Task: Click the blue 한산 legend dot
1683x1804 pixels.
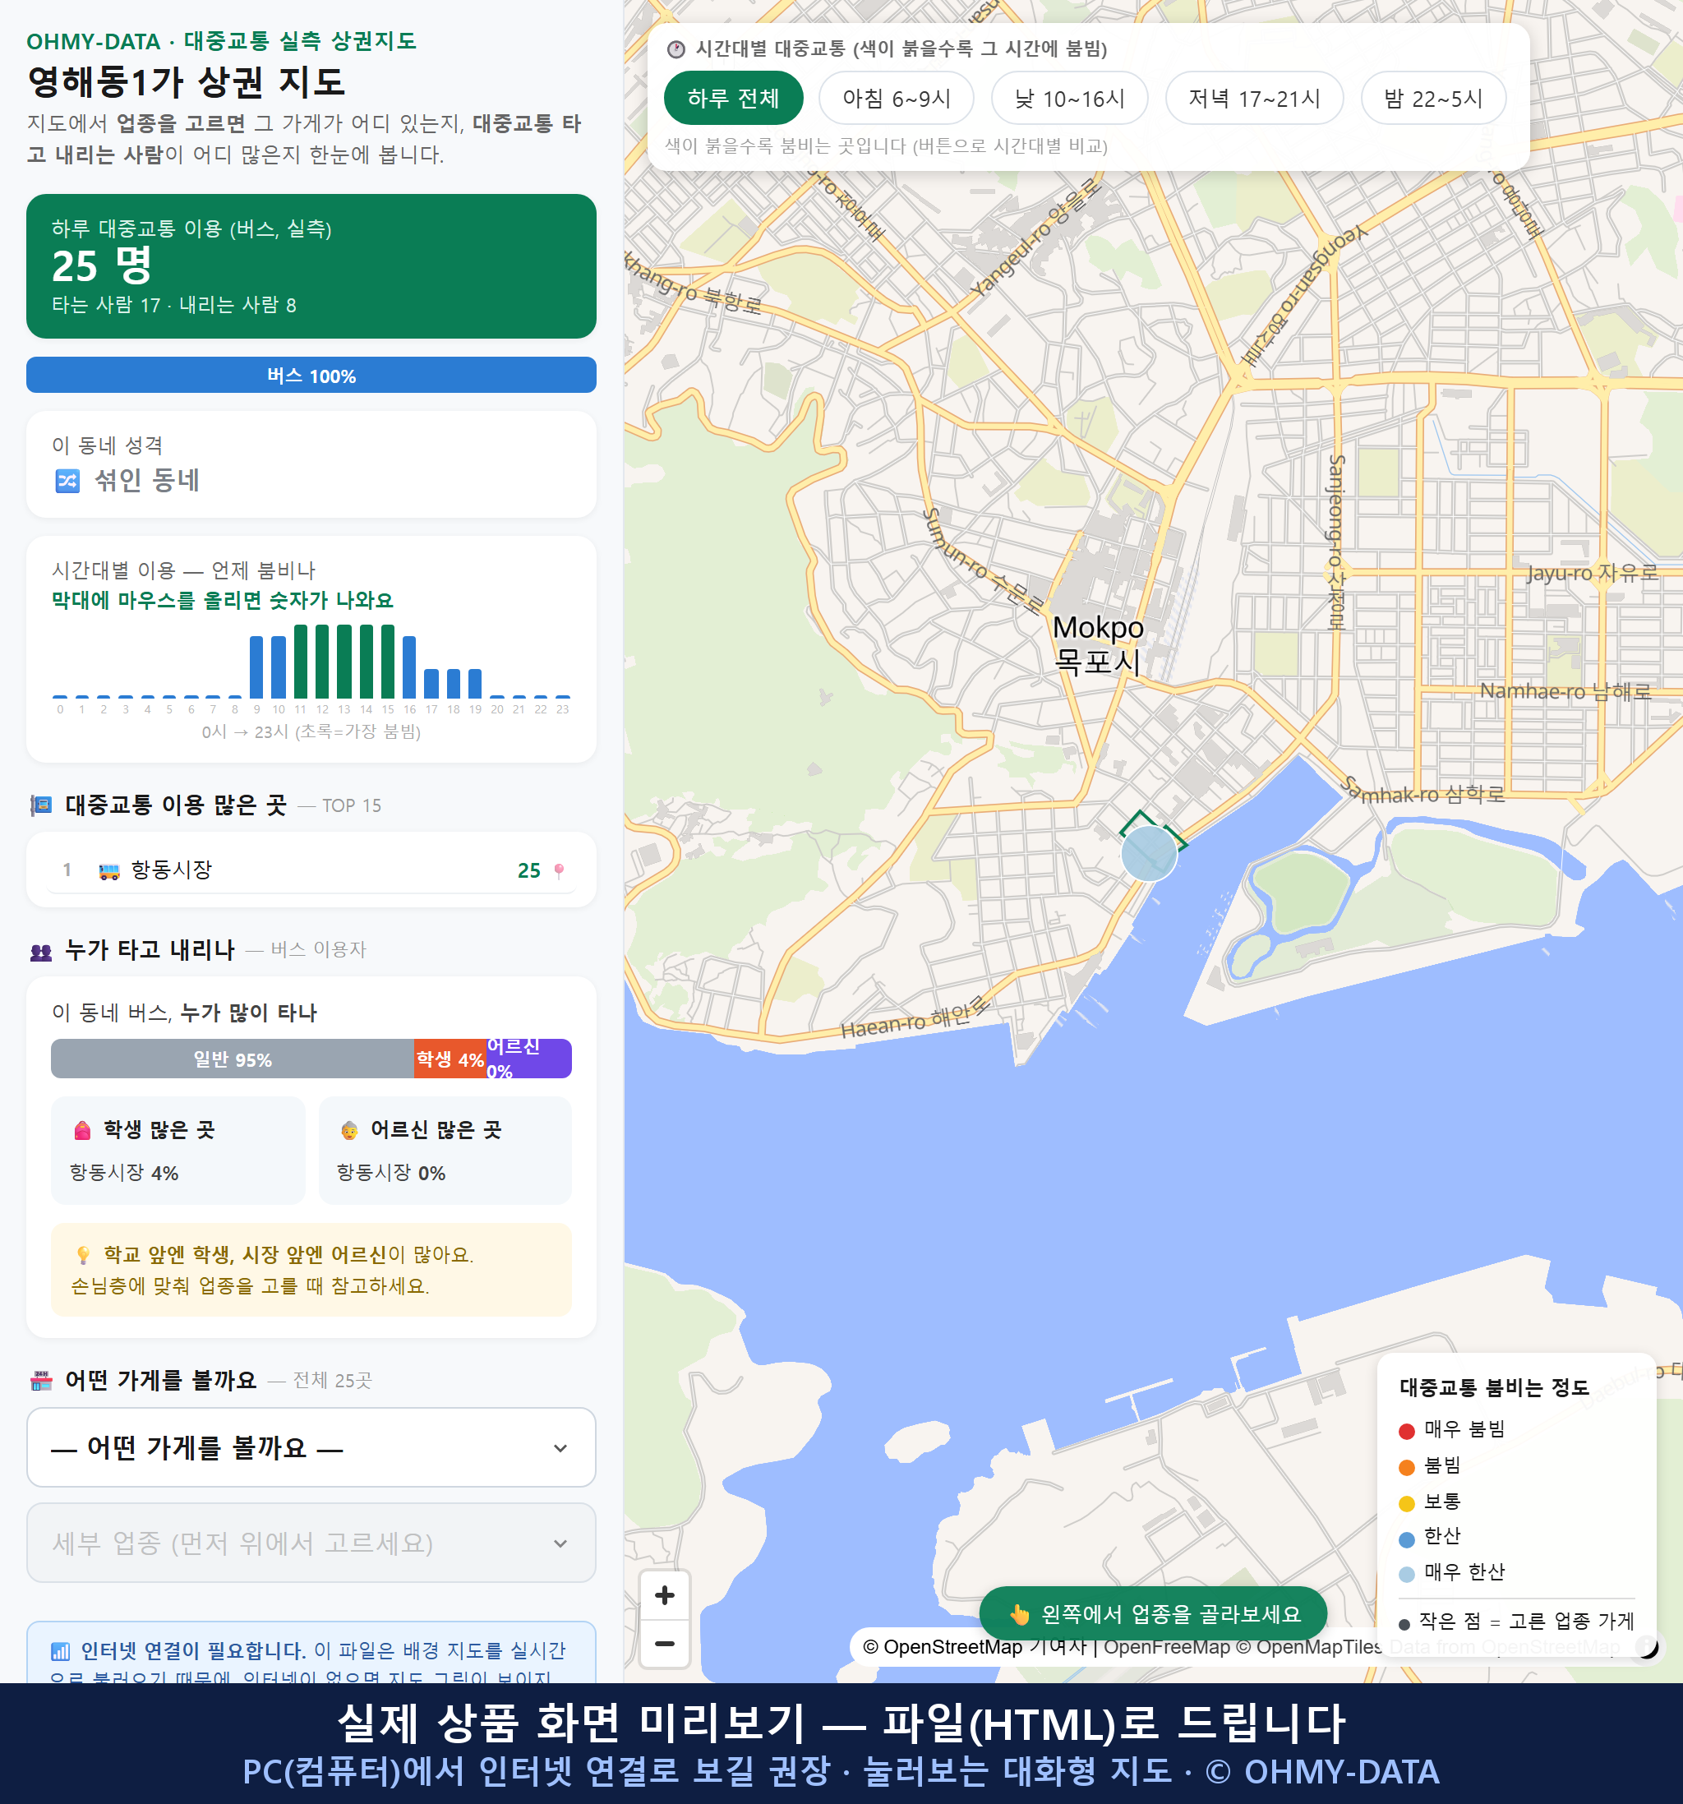Action: tap(1406, 1539)
